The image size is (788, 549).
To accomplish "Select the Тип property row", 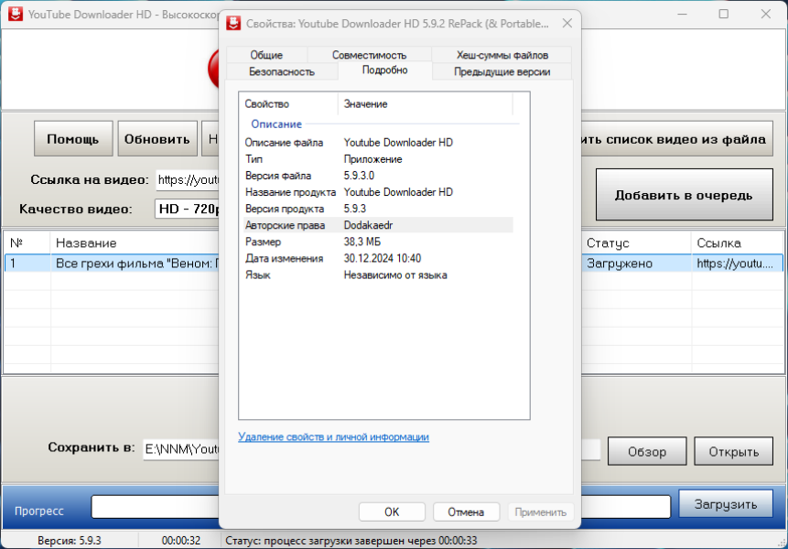I will pos(378,159).
